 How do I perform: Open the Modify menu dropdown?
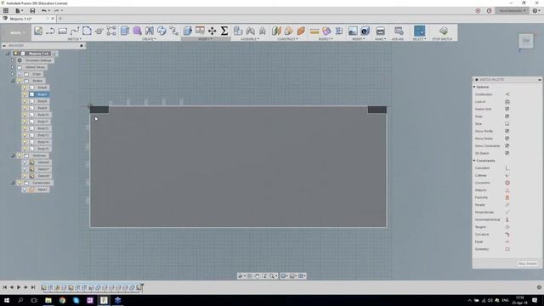(x=206, y=39)
